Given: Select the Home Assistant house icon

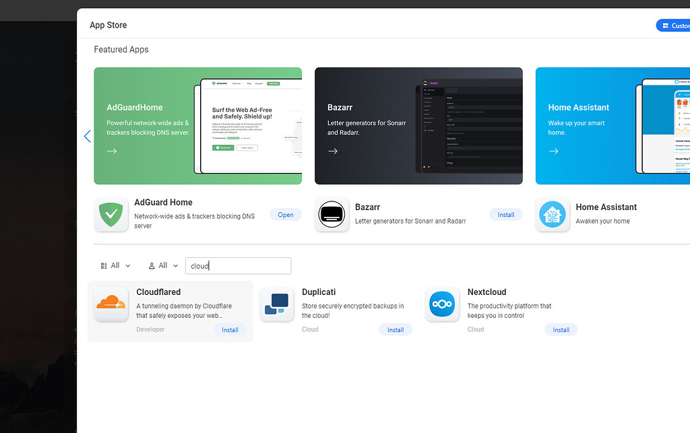Looking at the screenshot, I should pyautogui.click(x=553, y=214).
